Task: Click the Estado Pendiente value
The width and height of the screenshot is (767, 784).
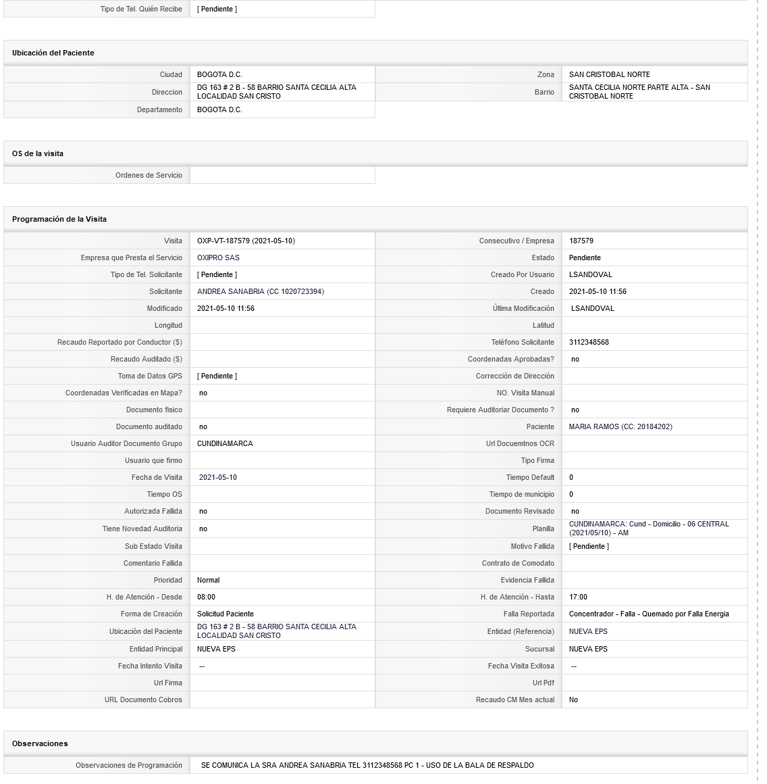Action: pos(585,258)
